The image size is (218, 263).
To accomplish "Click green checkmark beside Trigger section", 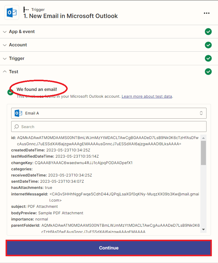I will pos(208,58).
